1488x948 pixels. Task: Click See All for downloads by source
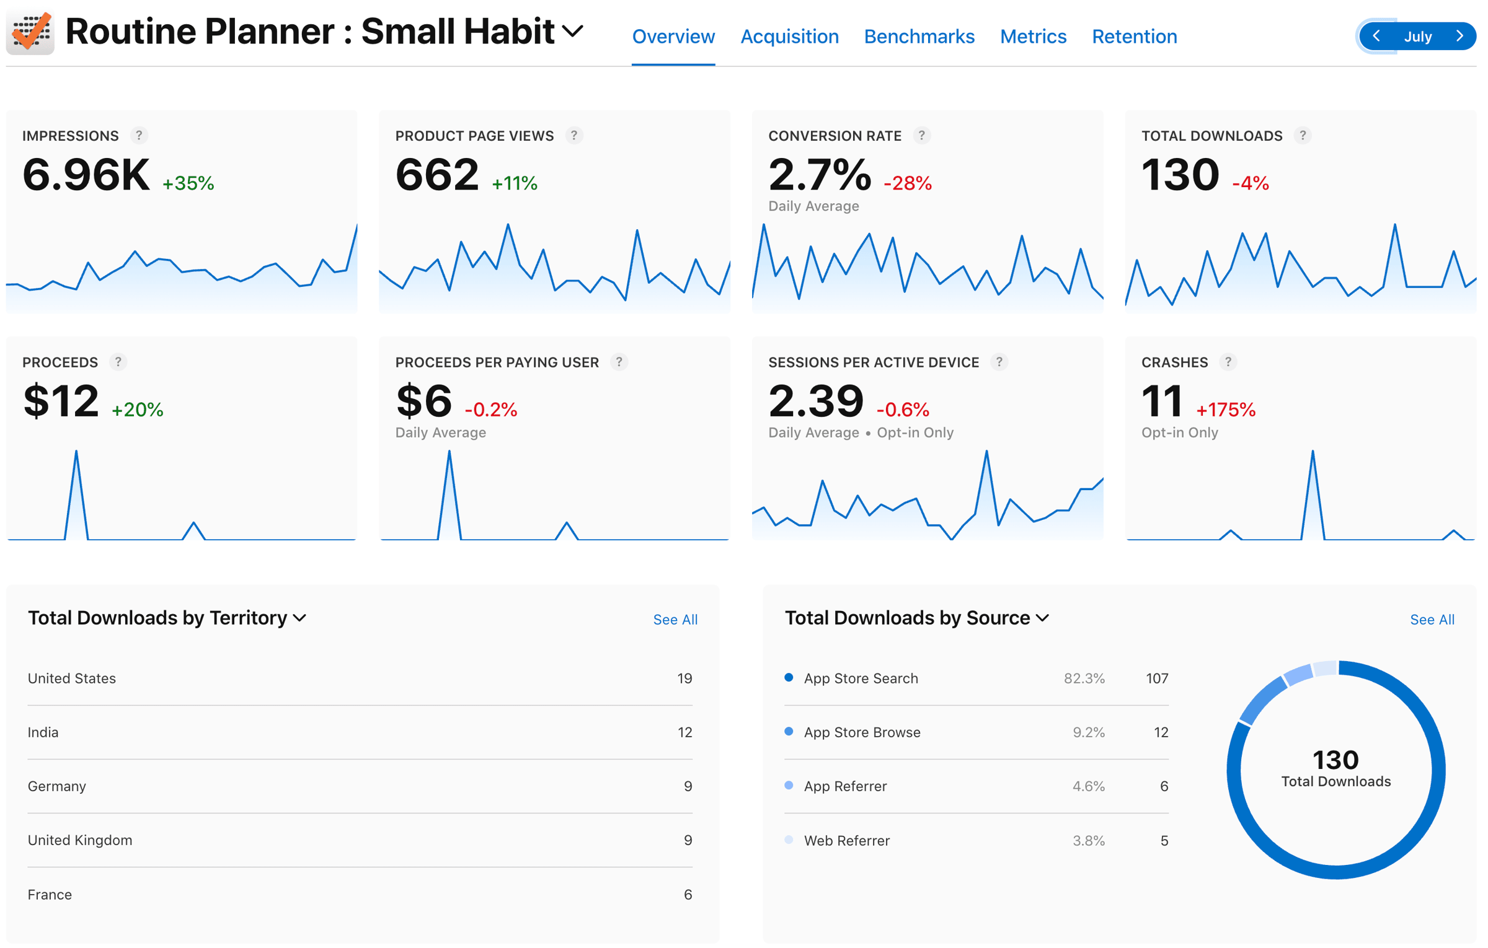click(x=1432, y=620)
